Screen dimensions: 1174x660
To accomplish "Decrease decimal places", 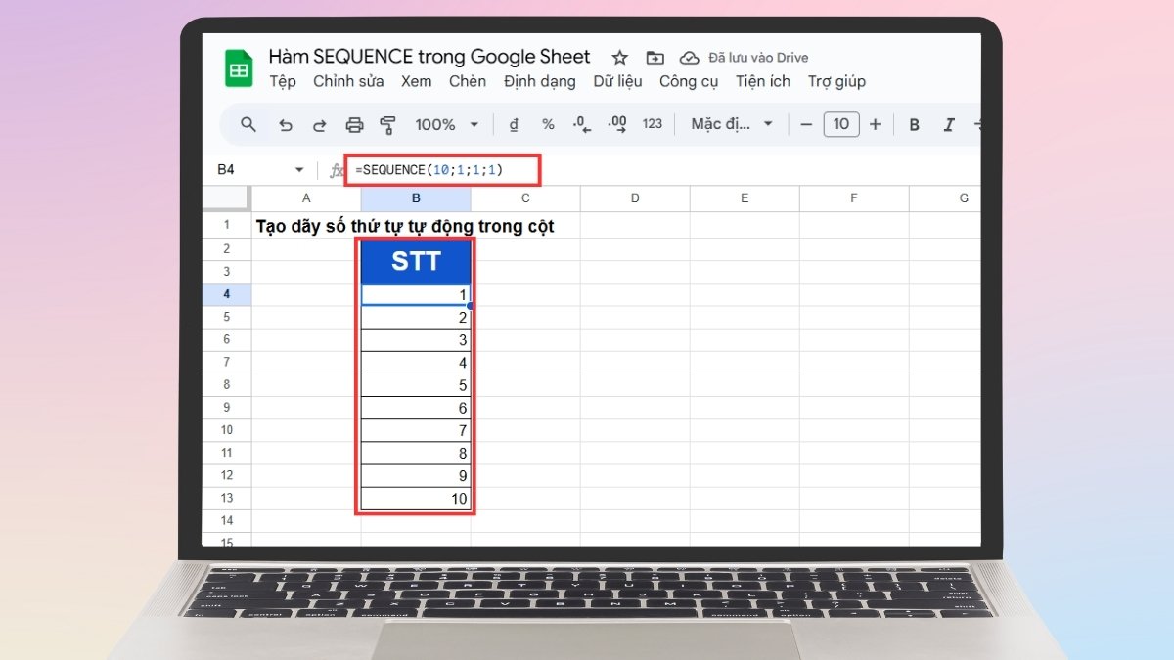I will pyautogui.click(x=579, y=124).
